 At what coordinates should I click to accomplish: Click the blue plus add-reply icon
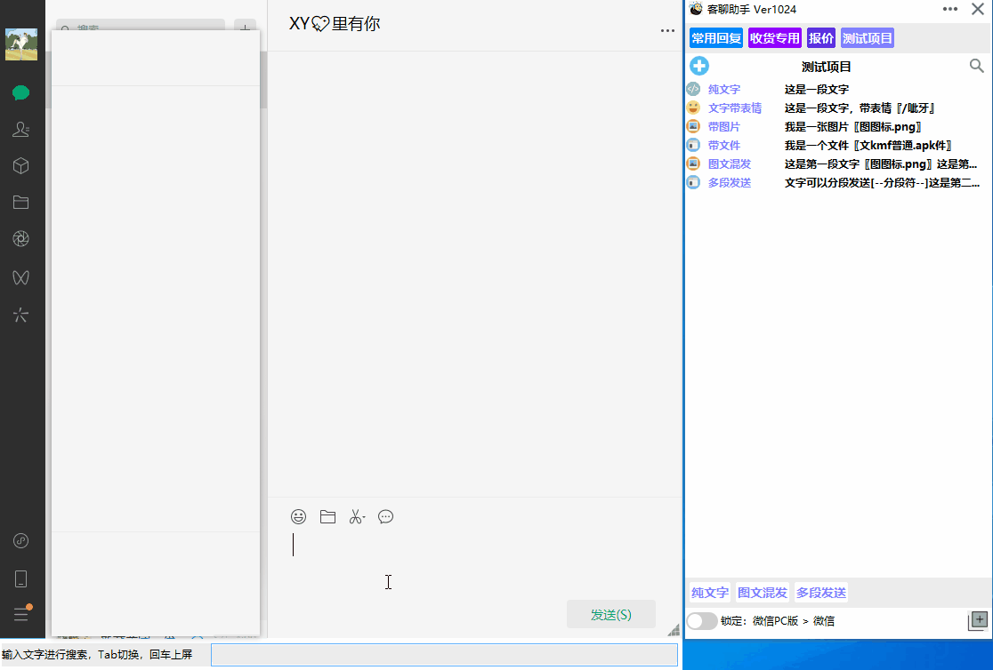point(699,66)
